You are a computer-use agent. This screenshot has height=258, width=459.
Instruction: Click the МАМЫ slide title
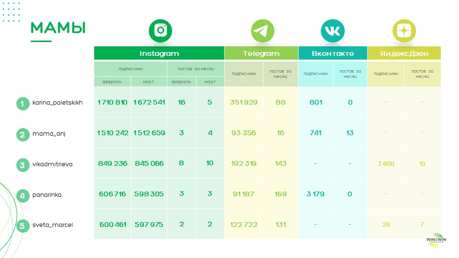click(58, 28)
